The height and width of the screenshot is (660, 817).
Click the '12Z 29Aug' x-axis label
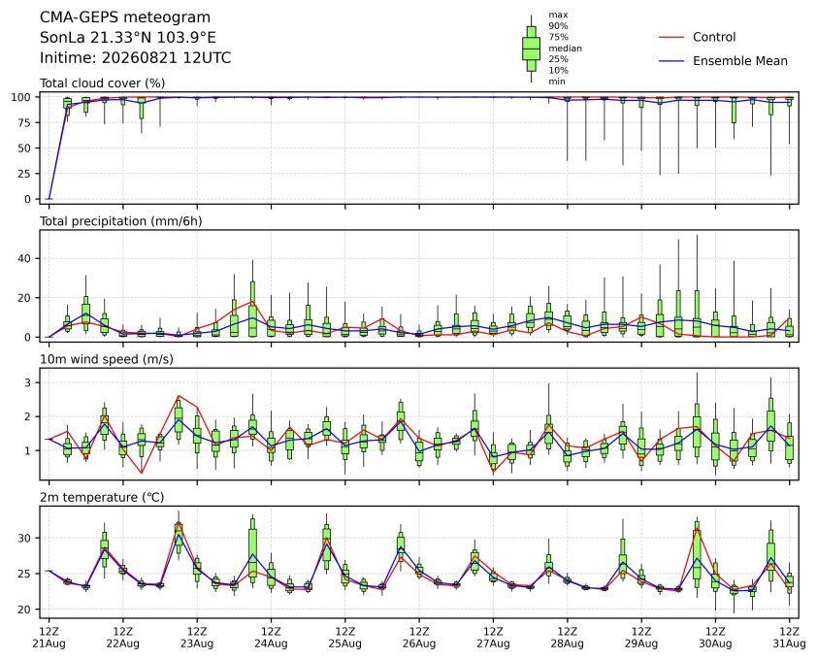(x=640, y=638)
